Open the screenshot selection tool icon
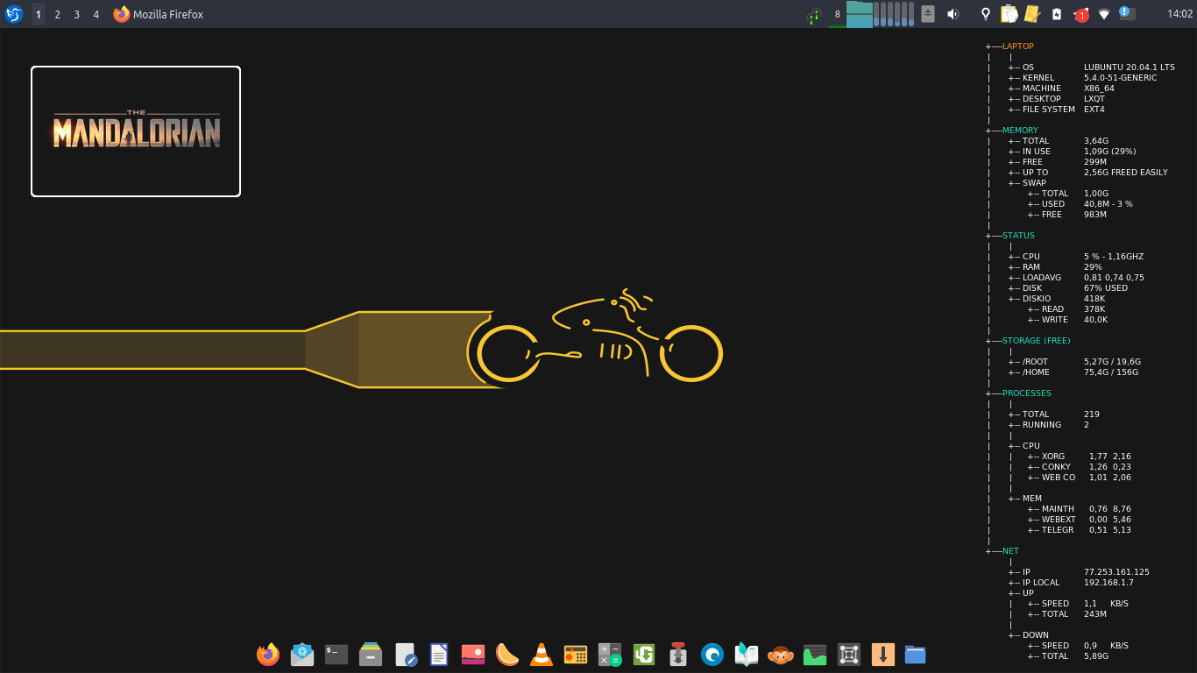This screenshot has width=1197, height=673. pyautogui.click(x=849, y=655)
